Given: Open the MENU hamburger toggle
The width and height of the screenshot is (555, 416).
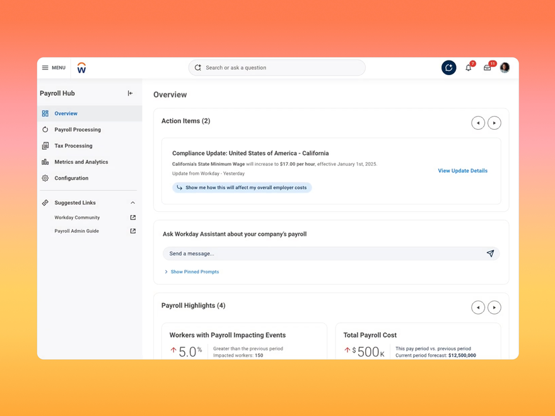Looking at the screenshot, I should [45, 67].
